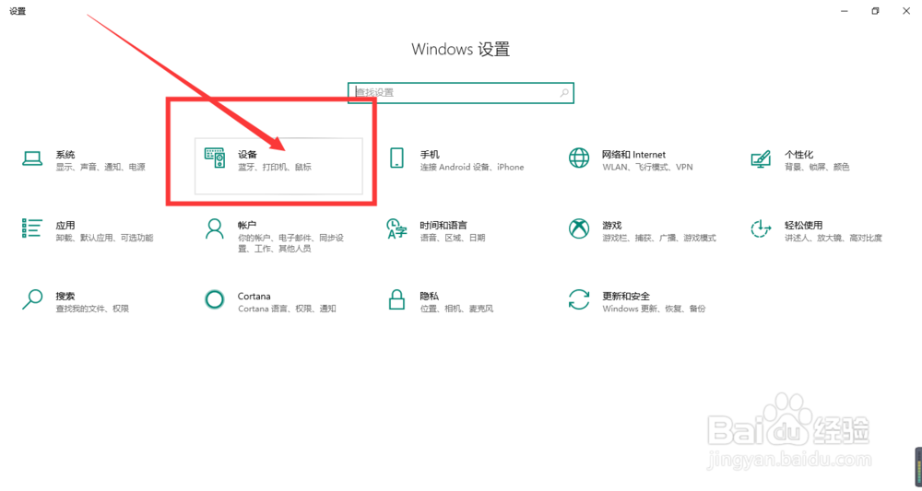Open the 手机 title link
This screenshot has height=491, width=922.
pyautogui.click(x=430, y=155)
